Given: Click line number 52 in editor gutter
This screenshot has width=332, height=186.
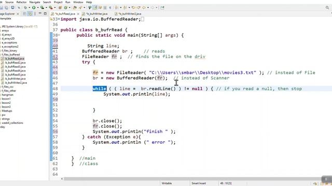Looking at the screenshot, I should [x=55, y=110].
